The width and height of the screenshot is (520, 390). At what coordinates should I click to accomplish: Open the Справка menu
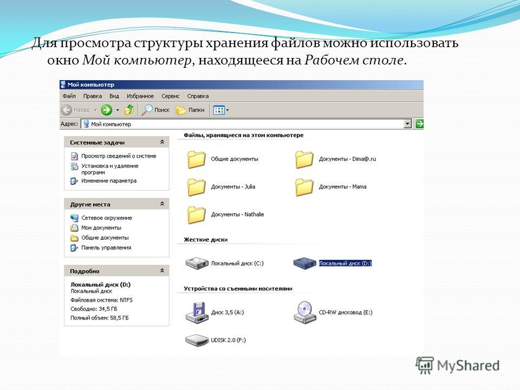coord(198,96)
